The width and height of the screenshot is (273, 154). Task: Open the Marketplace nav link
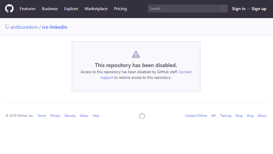[x=96, y=9]
